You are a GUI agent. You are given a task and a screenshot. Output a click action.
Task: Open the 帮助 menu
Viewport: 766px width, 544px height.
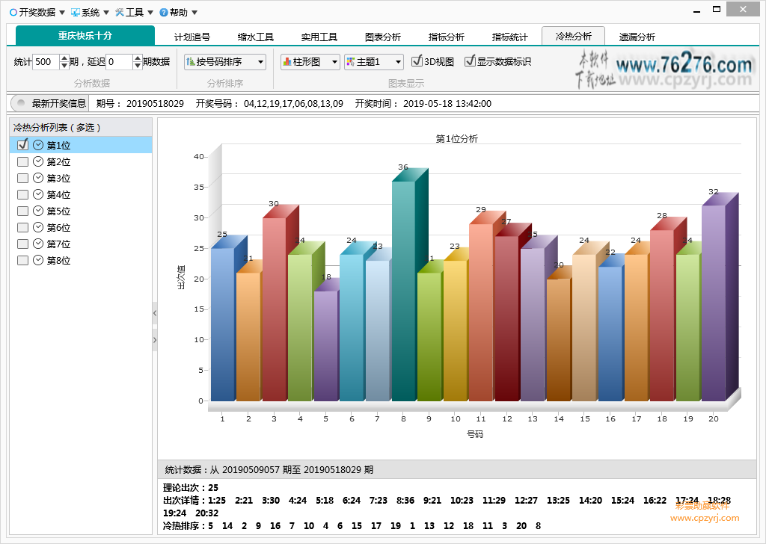(178, 12)
